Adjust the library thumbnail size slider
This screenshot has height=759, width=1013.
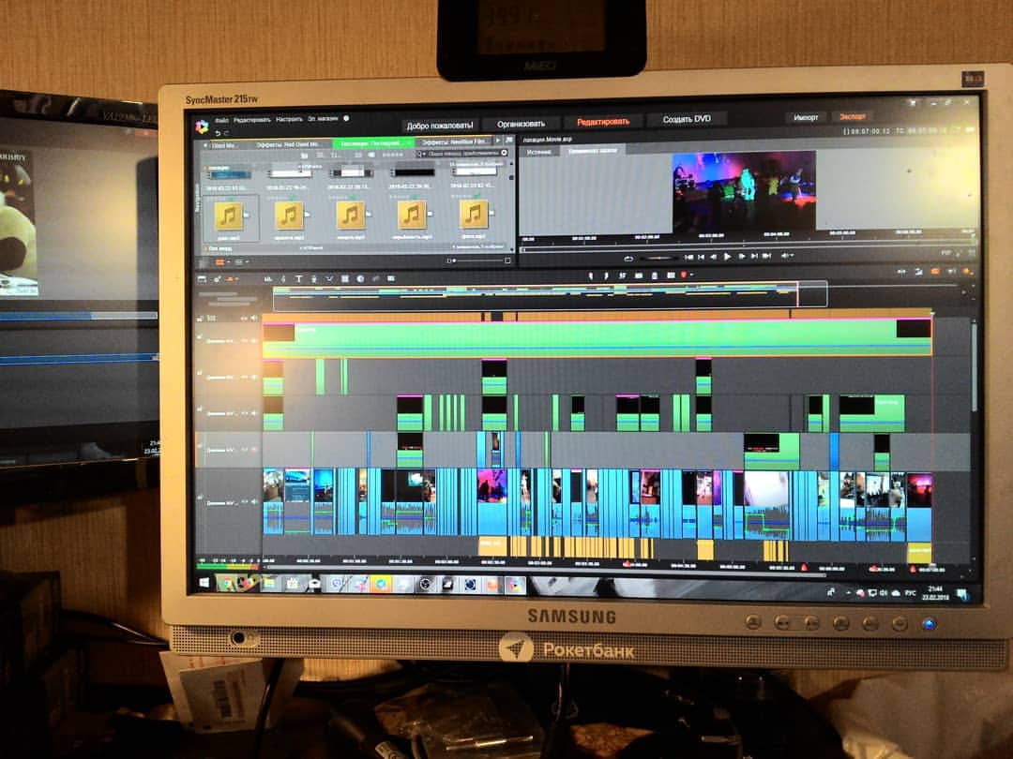478,260
